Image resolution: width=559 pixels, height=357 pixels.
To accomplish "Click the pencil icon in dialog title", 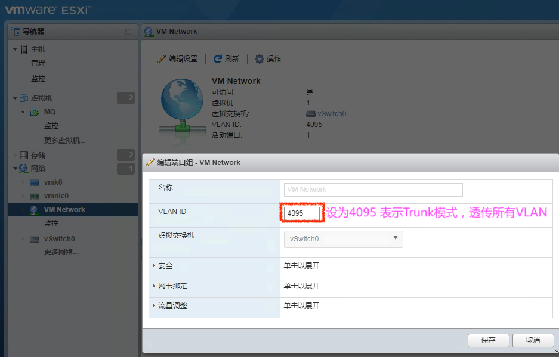I will [150, 163].
